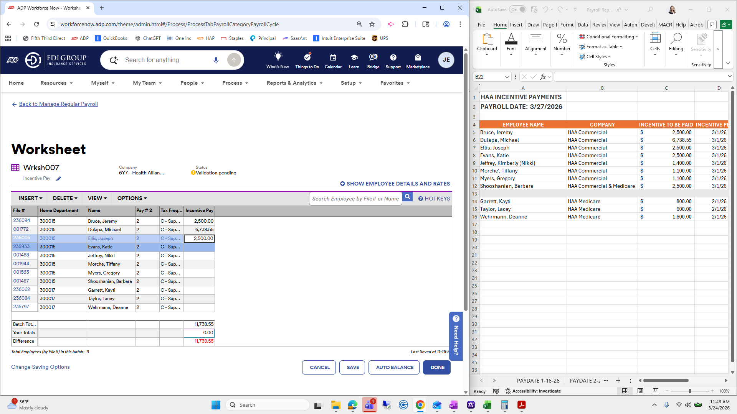Click the AUTO BALANCE button
This screenshot has height=414, width=737.
coord(394,367)
